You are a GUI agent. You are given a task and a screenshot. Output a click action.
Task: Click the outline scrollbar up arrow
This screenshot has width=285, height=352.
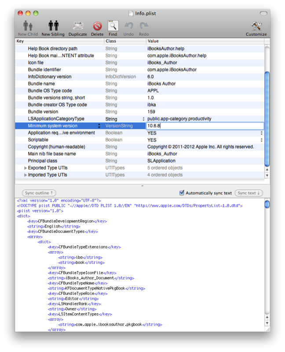point(267,169)
